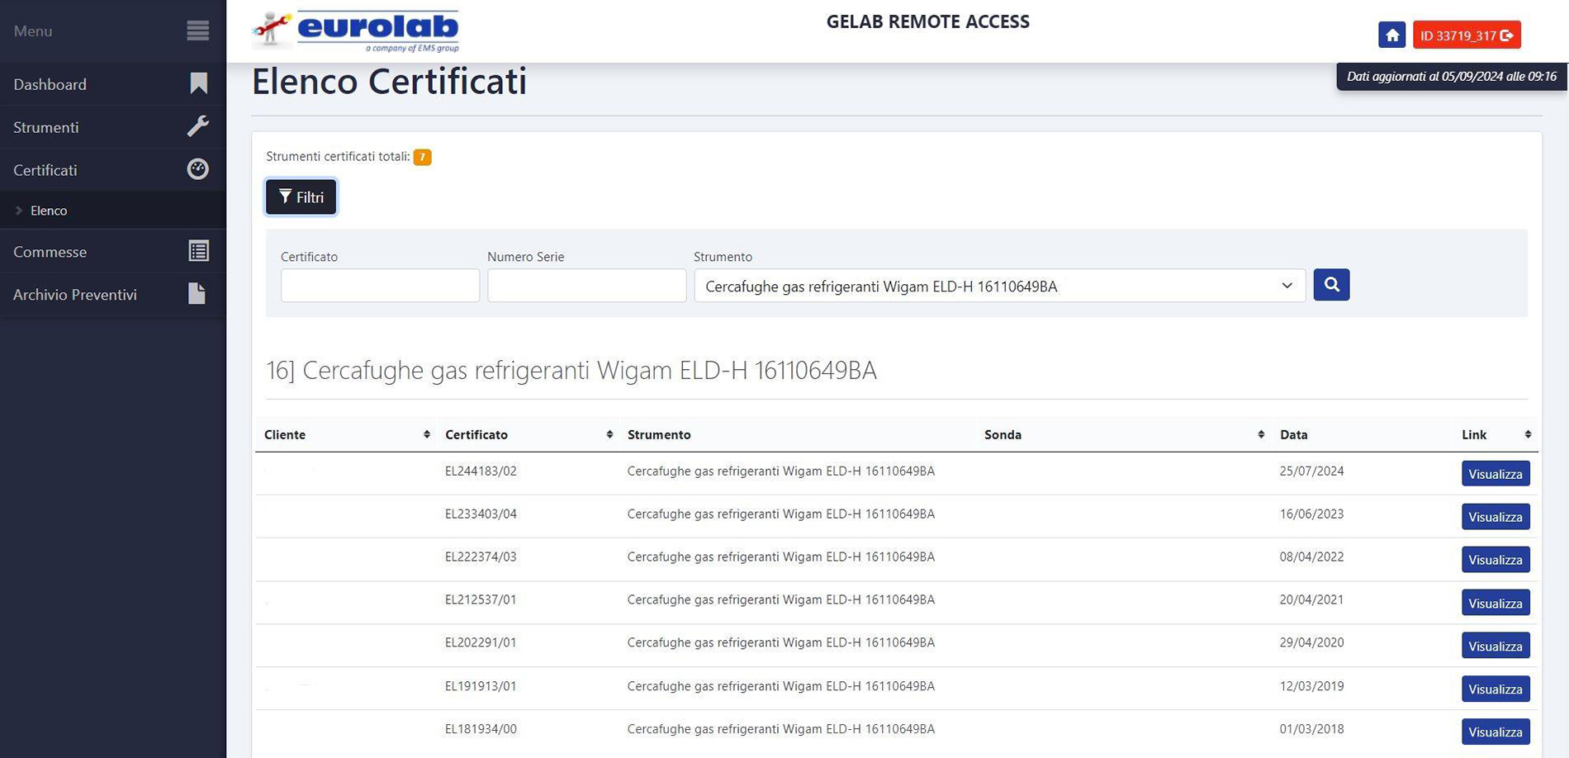1569x758 pixels.
Task: Sort by the Certificato column
Action: click(x=529, y=434)
